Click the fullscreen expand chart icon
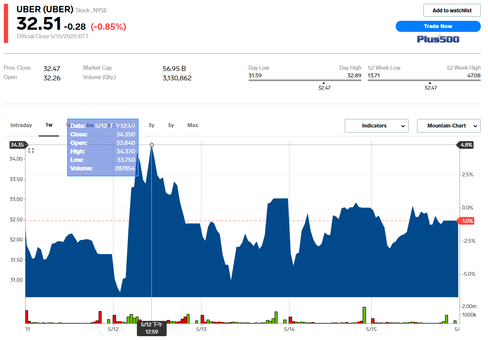Screen dimensions: 488x340 31,150
